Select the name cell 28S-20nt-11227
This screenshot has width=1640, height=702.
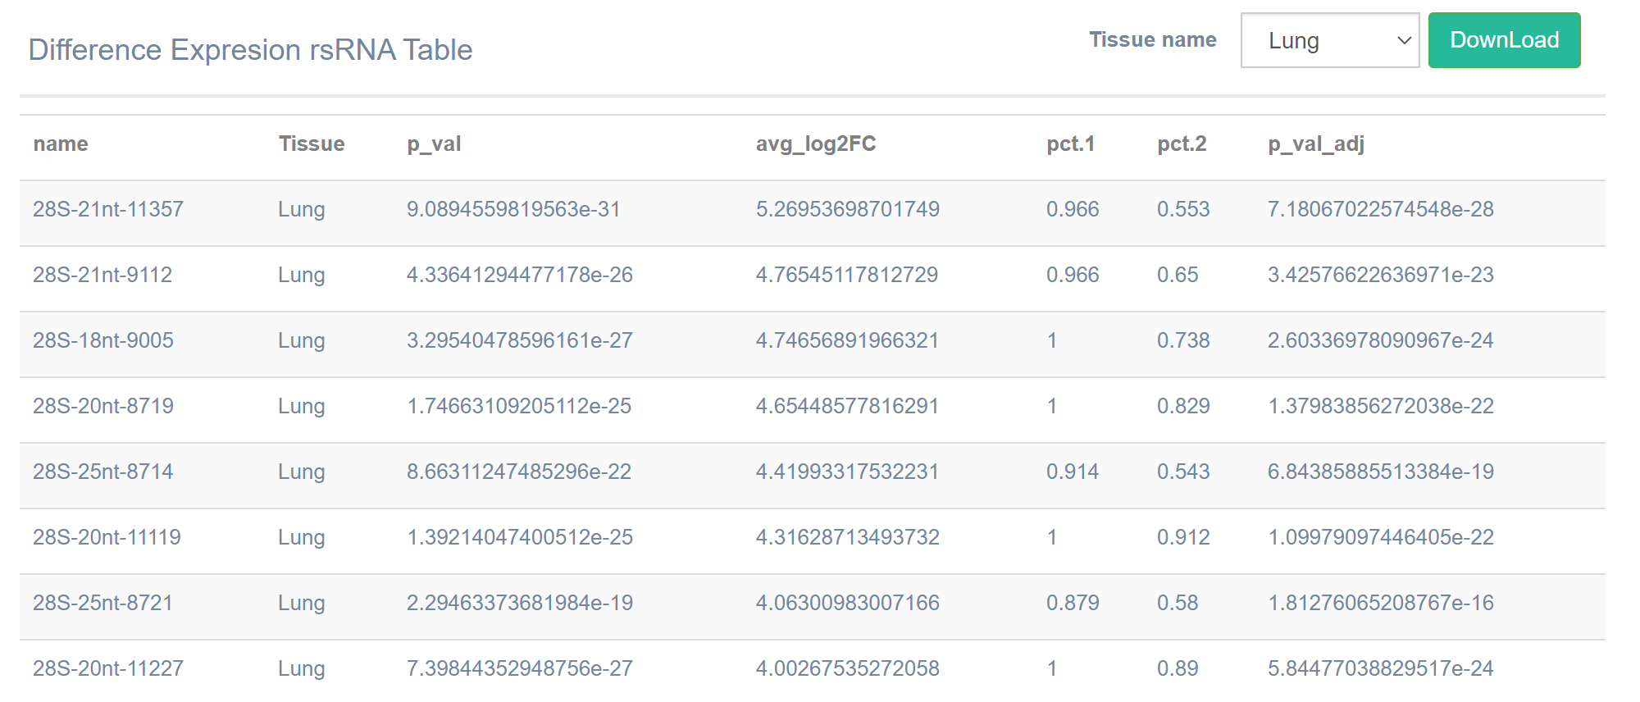point(108,668)
